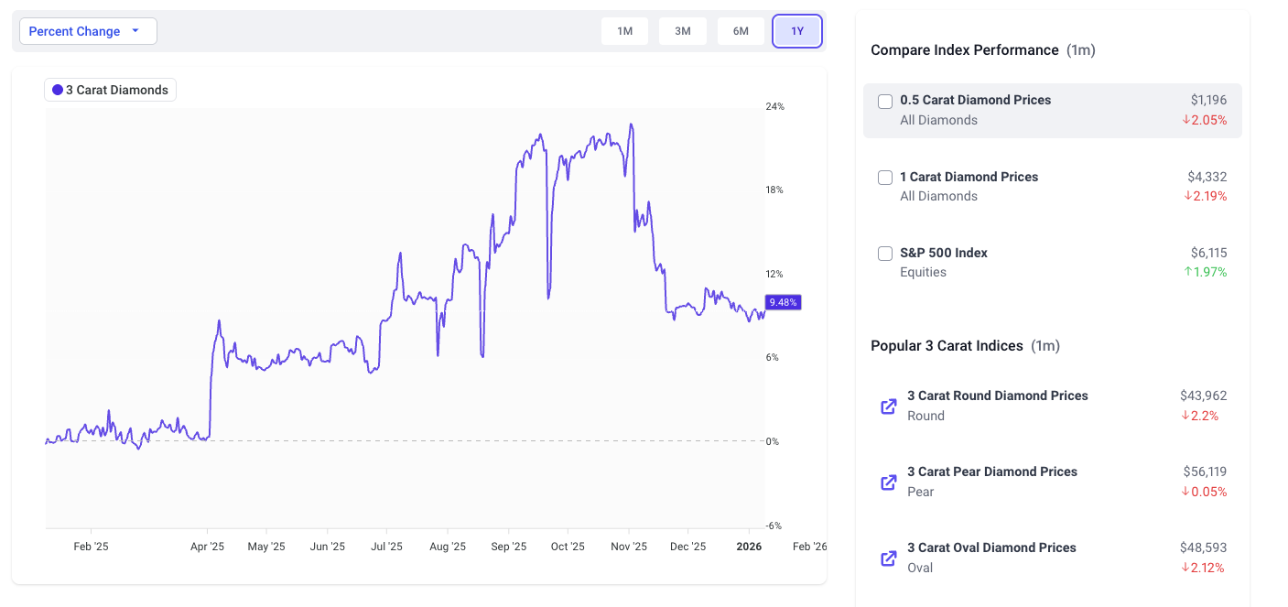This screenshot has height=607, width=1288.
Task: Click the Popular 3 Carat Indices heading
Action: click(947, 345)
